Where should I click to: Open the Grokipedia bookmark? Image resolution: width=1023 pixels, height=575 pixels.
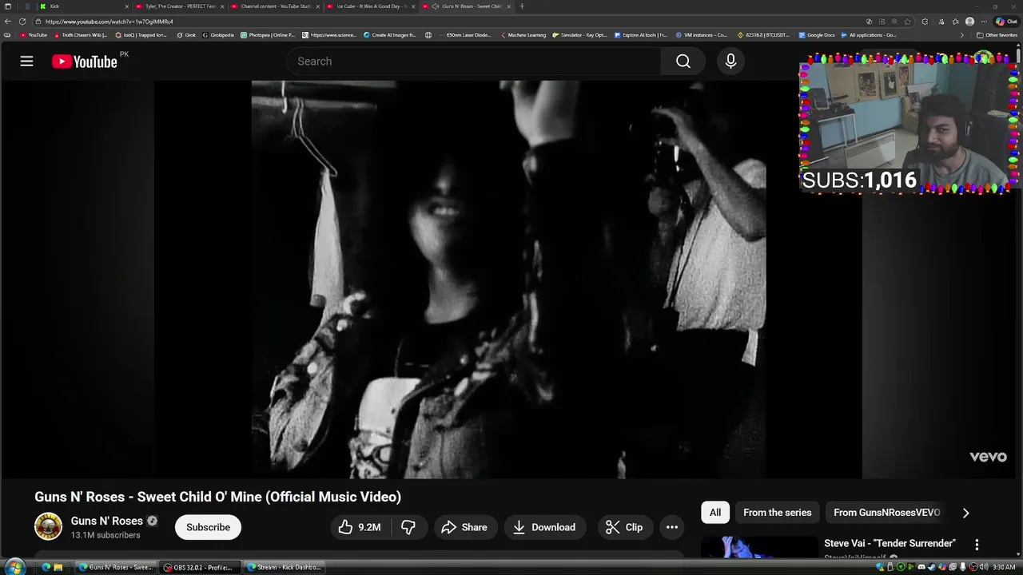[218, 35]
